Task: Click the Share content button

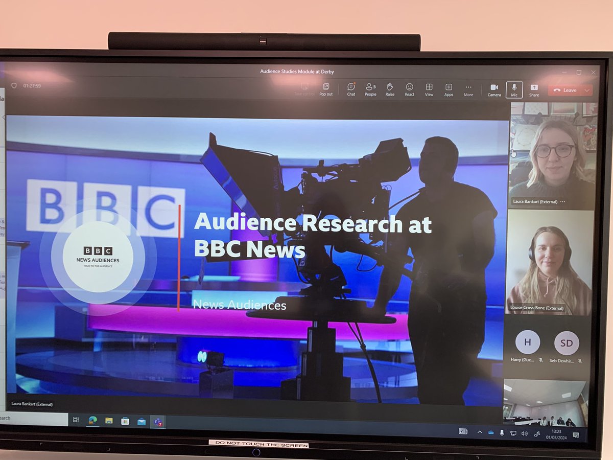Action: click(534, 89)
